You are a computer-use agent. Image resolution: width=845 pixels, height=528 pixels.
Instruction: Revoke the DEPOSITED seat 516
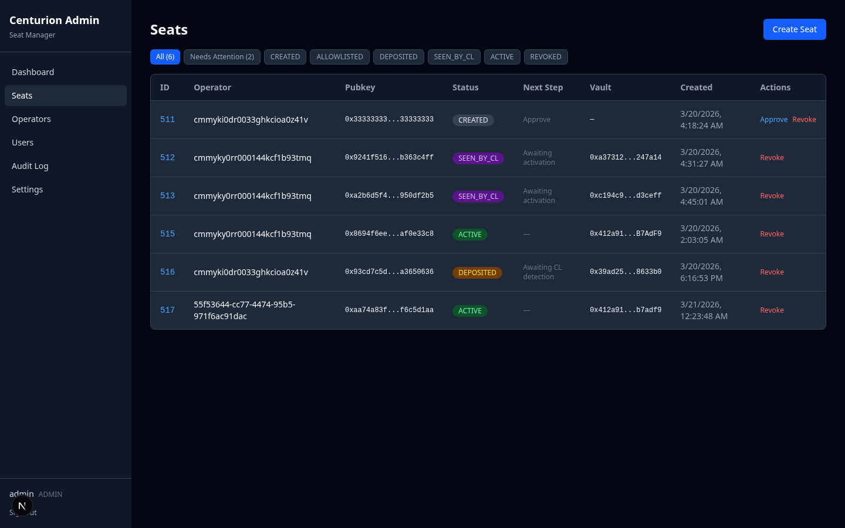click(x=772, y=272)
